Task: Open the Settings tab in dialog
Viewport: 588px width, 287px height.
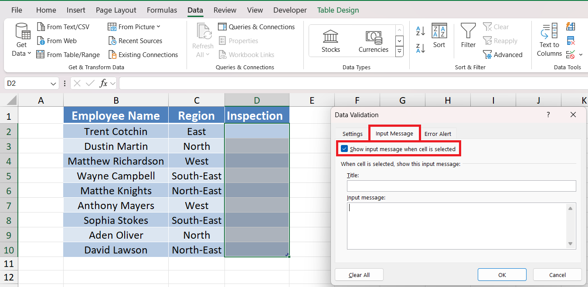Action: [352, 134]
